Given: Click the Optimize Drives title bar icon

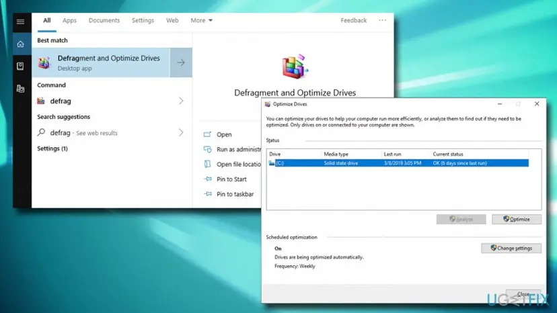Looking at the screenshot, I should click(268, 104).
